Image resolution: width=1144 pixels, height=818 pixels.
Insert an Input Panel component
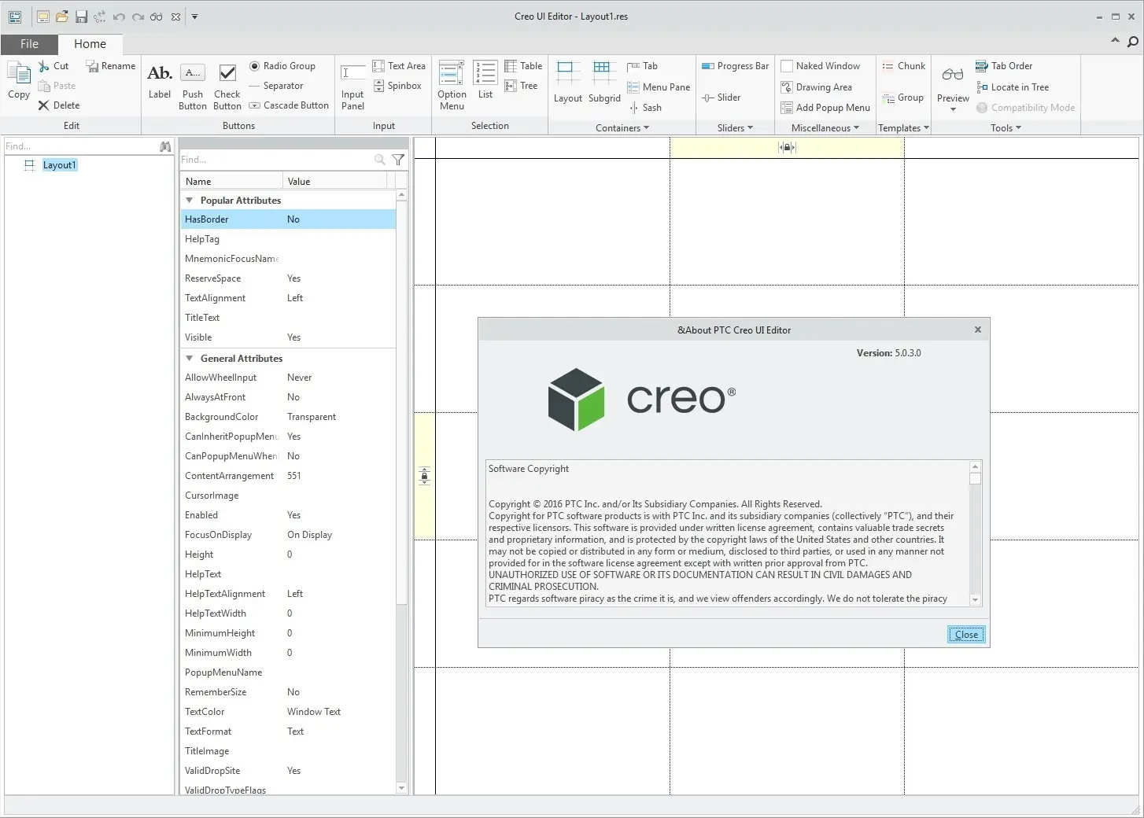(352, 87)
